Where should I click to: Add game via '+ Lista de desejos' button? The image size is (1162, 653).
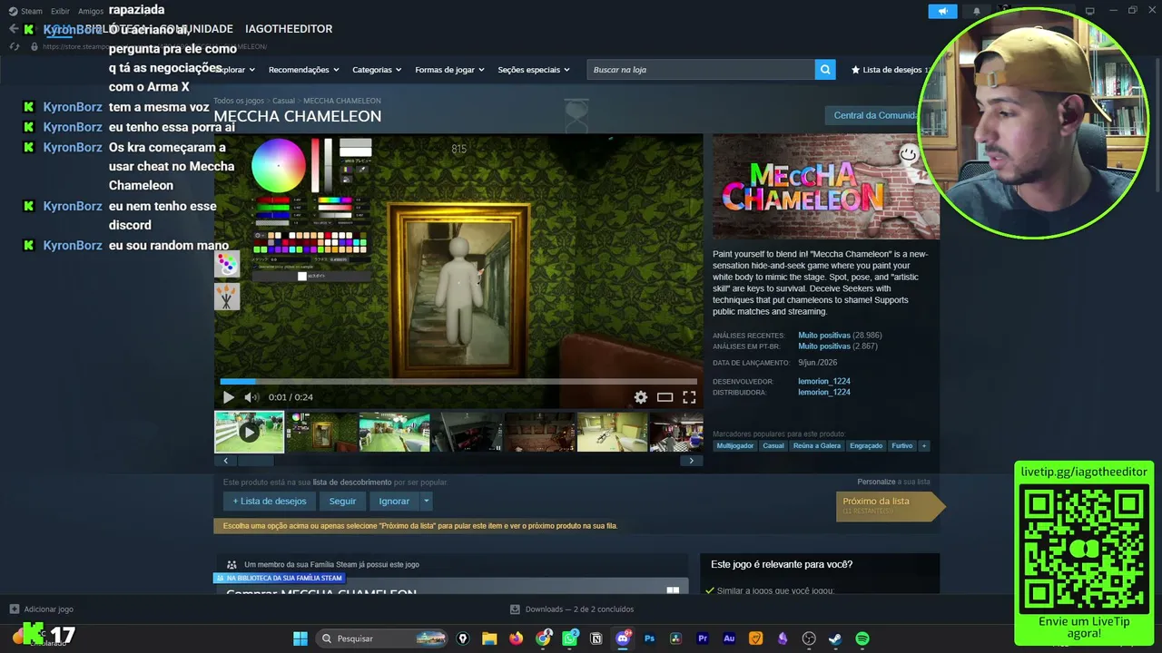[x=270, y=502]
